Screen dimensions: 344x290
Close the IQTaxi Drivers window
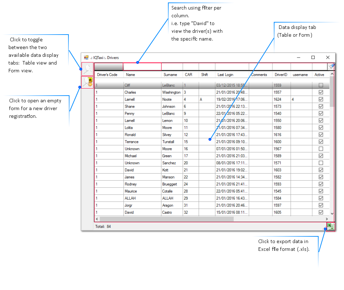(x=328, y=57)
